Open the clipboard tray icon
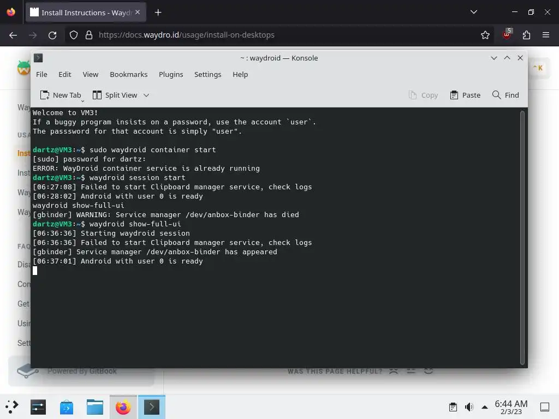Screen dimensions: 559x419 tap(453, 407)
